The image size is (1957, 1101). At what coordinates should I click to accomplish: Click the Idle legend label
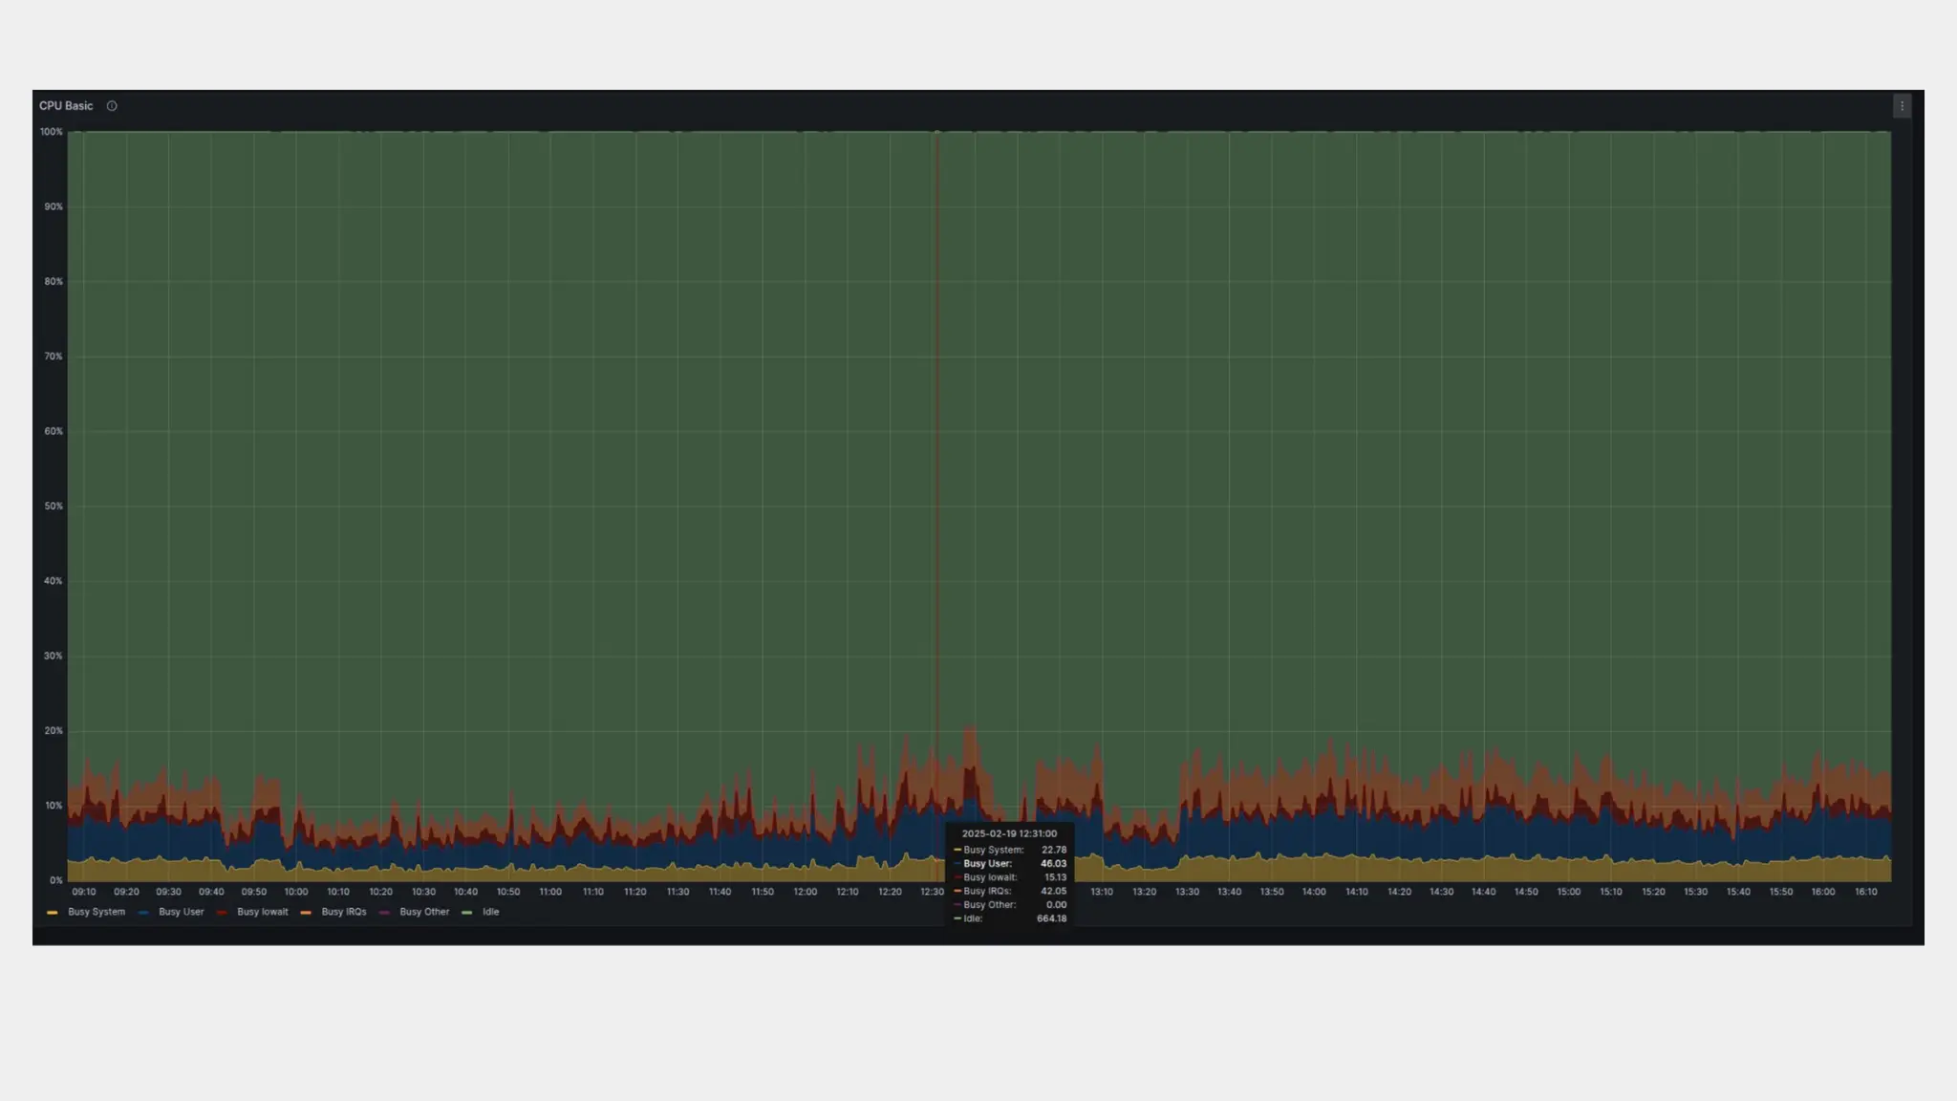click(x=490, y=912)
